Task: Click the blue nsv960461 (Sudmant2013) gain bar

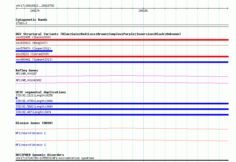Action: coord(122,62)
